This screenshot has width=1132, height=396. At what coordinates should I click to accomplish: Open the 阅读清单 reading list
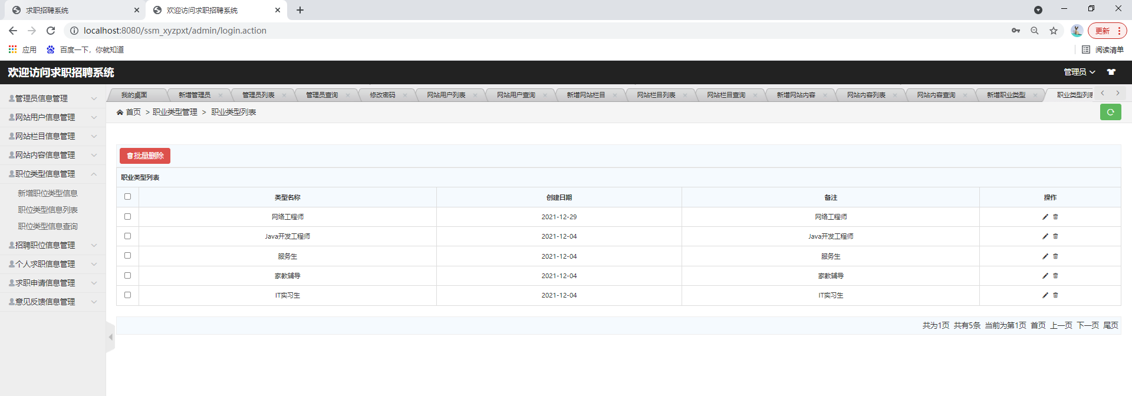click(x=1103, y=49)
